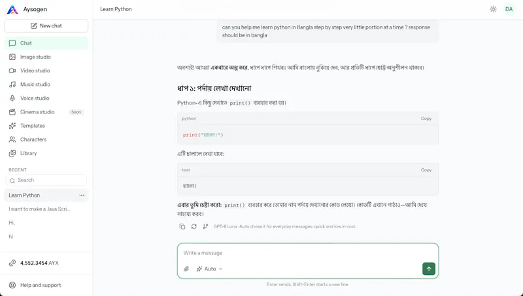Branch the conversation with fork icon

coord(205,226)
